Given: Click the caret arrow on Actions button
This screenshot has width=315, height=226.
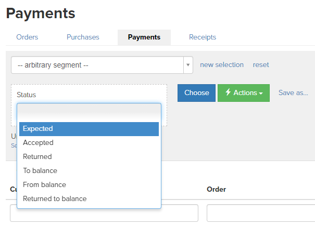Looking at the screenshot, I should coord(261,94).
